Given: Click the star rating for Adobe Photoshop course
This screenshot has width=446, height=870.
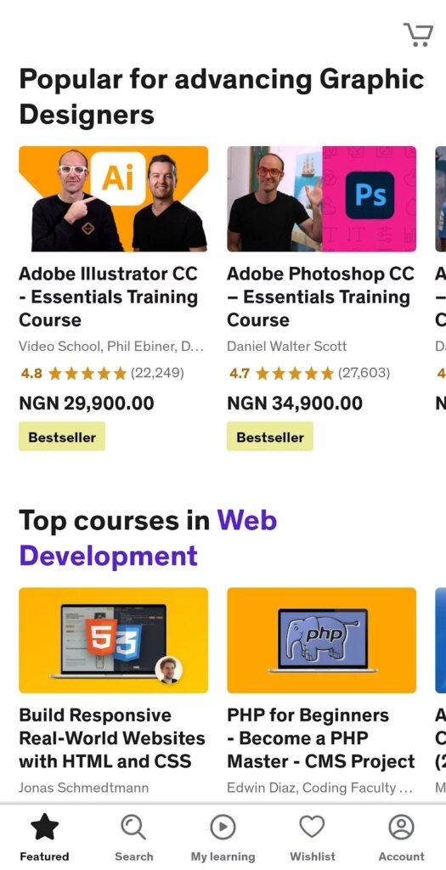Looking at the screenshot, I should point(295,374).
